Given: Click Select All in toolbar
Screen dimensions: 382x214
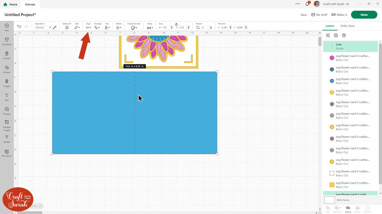Looking at the screenshot, I should [x=67, y=27].
